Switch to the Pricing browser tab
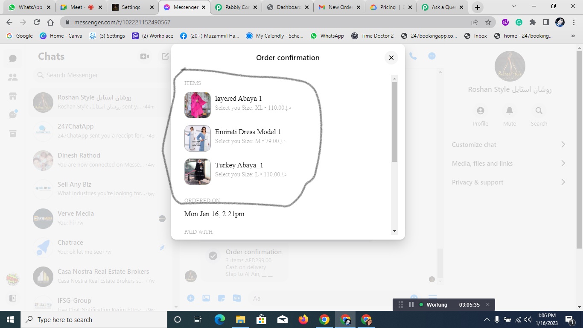 point(391,7)
